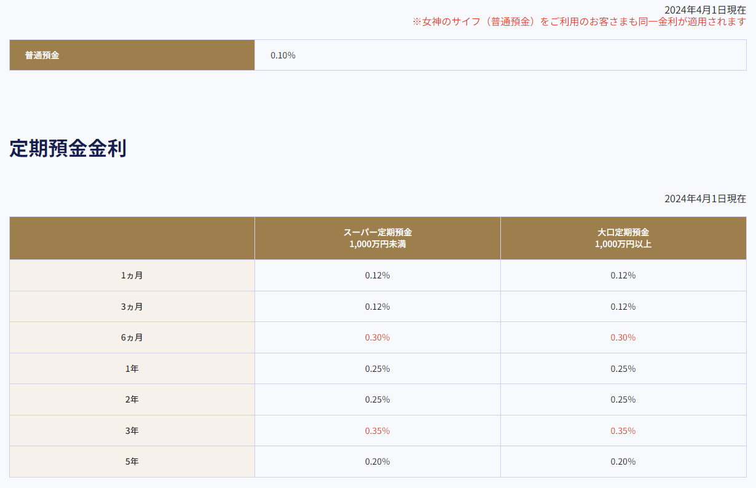Click スーパー定期 rate for 3ヵ月
This screenshot has height=488, width=756.
377,307
